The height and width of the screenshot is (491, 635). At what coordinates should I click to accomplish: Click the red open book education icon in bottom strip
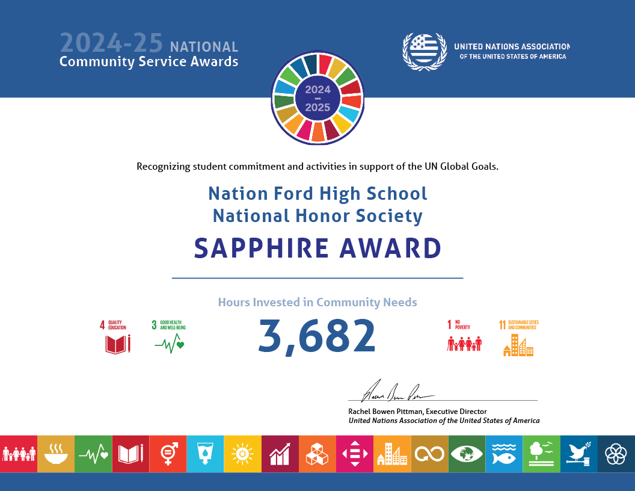131,454
